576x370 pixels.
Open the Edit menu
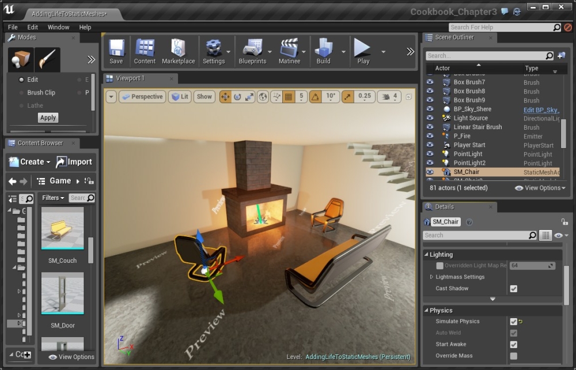coord(32,27)
